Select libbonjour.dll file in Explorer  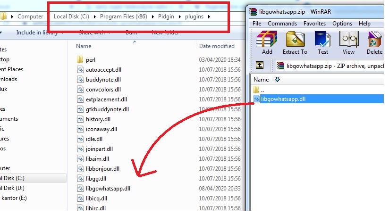[102, 169]
